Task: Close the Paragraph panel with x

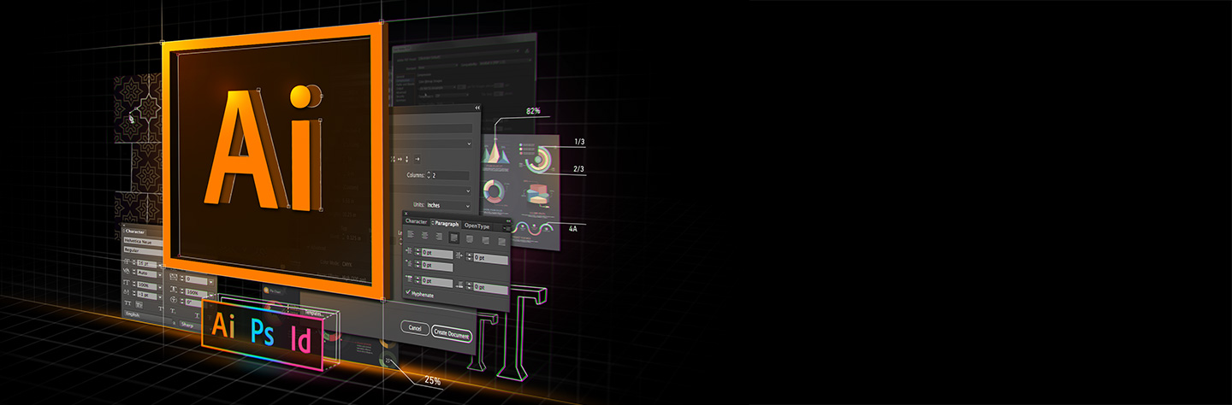Action: [406, 214]
